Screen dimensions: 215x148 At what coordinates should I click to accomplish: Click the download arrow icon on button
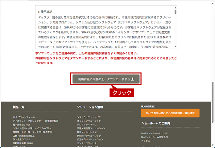click(x=133, y=79)
